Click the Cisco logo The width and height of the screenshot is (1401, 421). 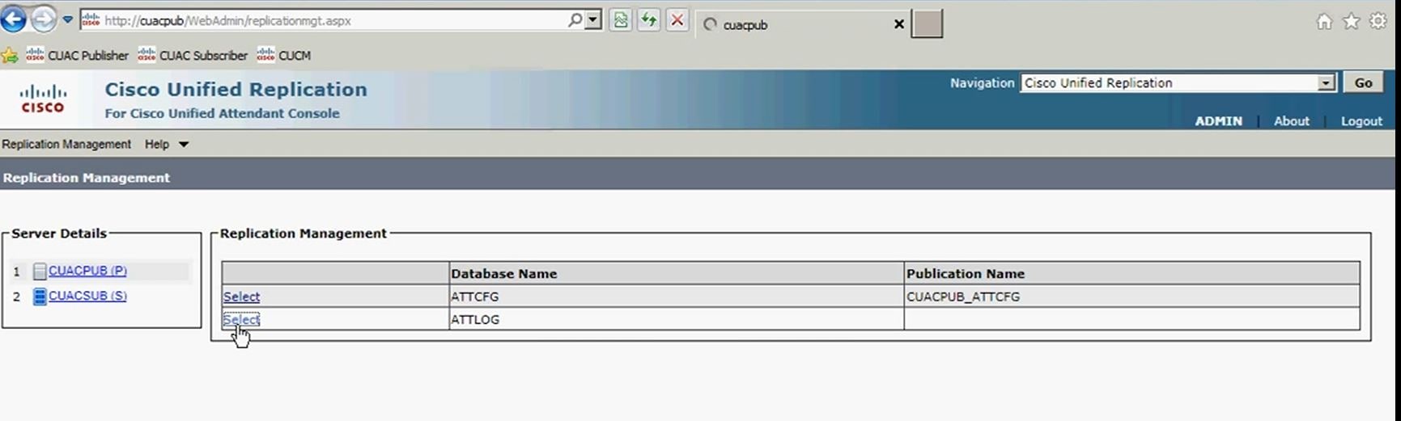(43, 99)
